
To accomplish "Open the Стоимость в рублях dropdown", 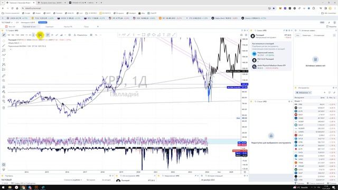I will [x=73, y=179].
